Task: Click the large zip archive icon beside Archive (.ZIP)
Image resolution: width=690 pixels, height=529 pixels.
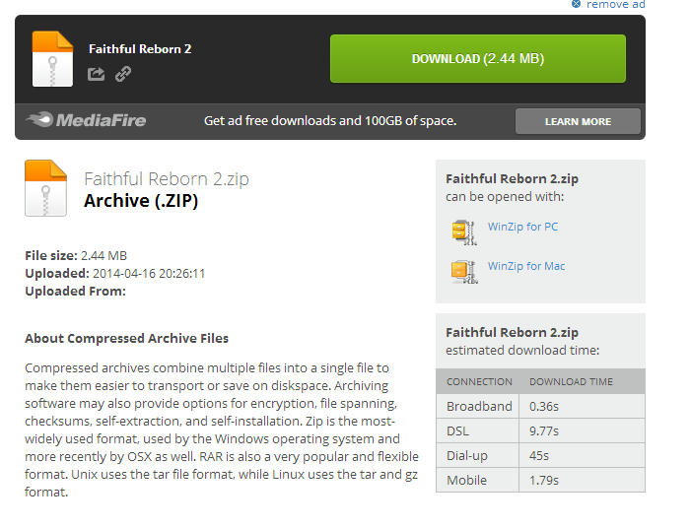Action: click(45, 188)
